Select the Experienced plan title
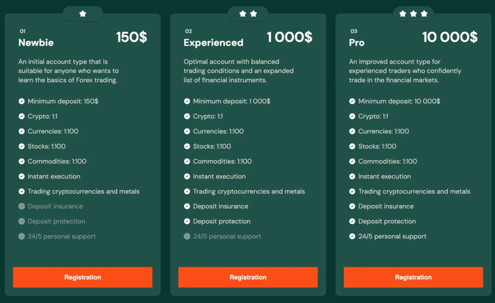The image size is (495, 303). (213, 43)
